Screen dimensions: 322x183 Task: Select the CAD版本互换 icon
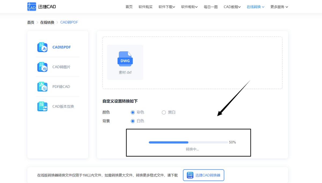[x=42, y=106]
